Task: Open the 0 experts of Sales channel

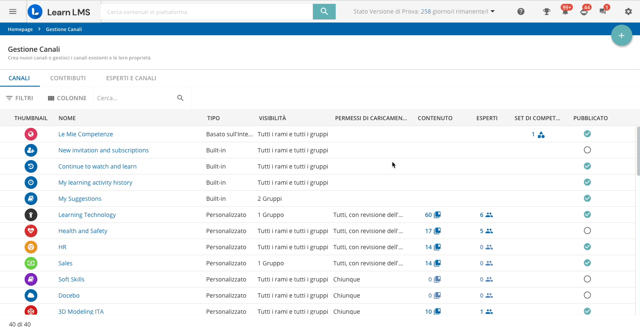Action: (x=486, y=263)
